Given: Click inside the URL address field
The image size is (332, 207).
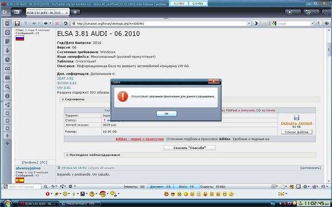Looking at the screenshot, I should pos(161,23).
